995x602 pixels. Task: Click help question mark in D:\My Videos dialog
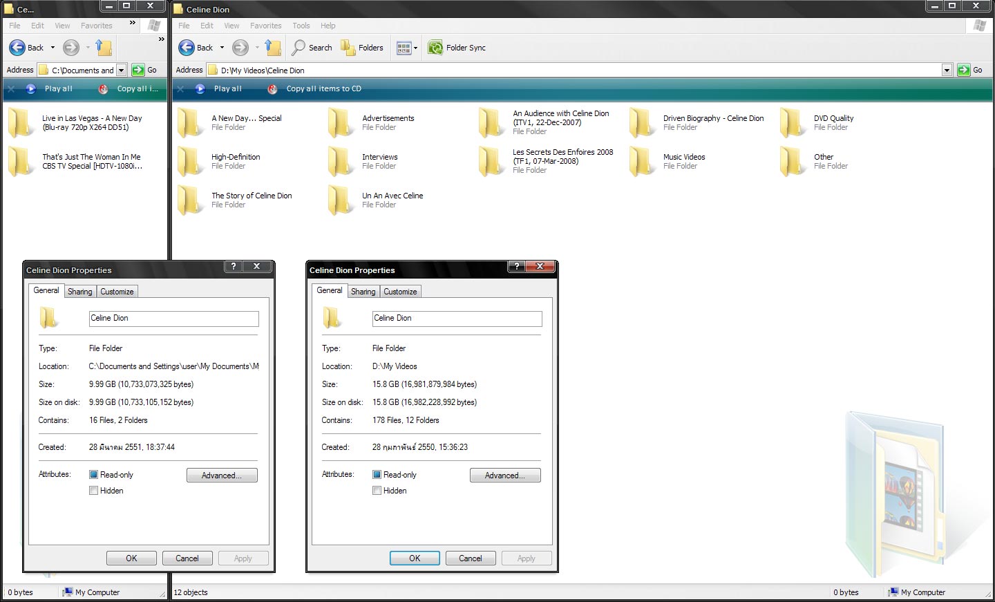pos(517,267)
